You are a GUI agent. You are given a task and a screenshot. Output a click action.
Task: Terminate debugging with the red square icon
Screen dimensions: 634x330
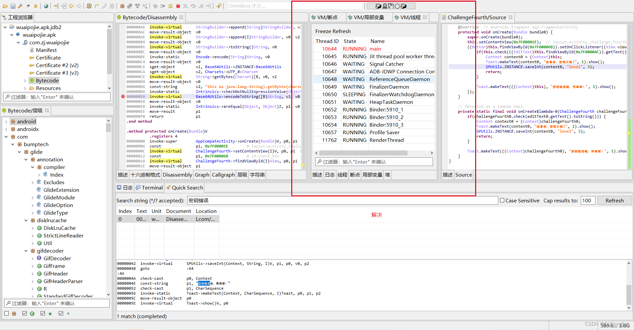(x=178, y=6)
